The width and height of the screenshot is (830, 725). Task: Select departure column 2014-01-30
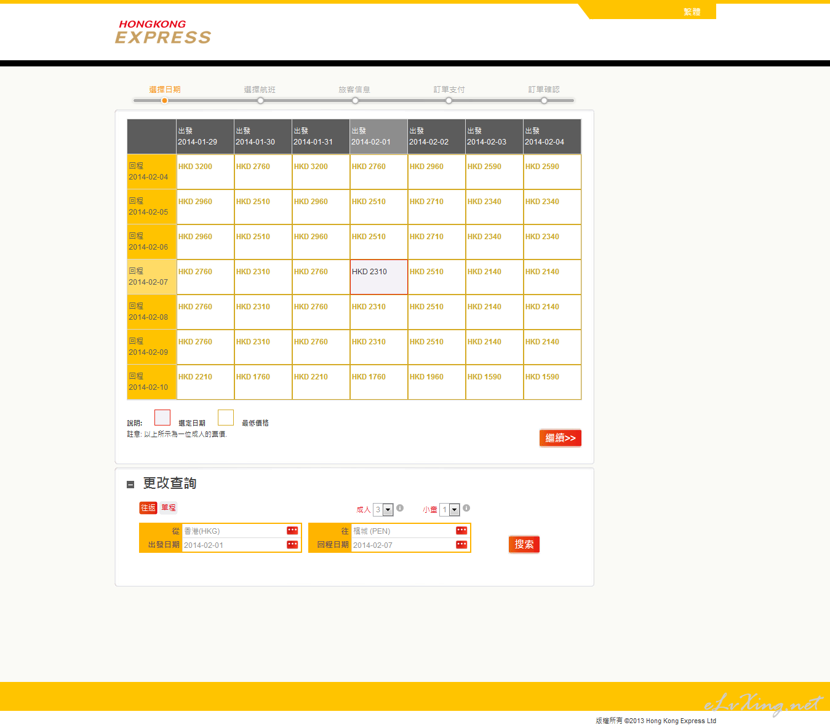pyautogui.click(x=263, y=137)
